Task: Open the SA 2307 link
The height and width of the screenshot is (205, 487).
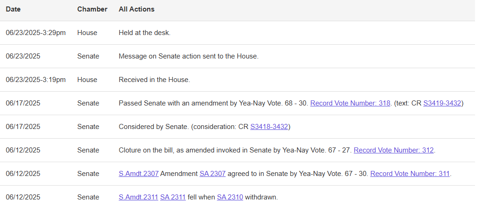Action: coord(212,174)
